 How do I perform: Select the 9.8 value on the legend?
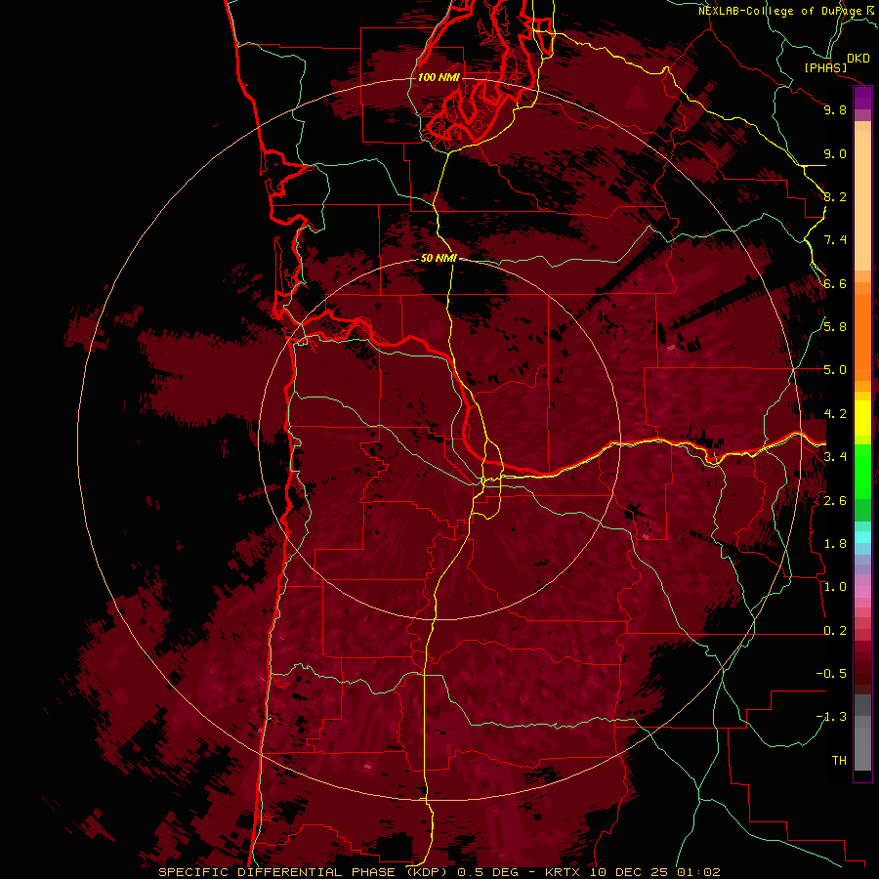835,109
